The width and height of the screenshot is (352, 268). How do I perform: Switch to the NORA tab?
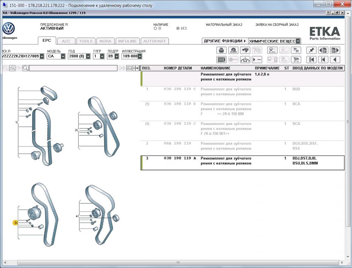point(105,41)
